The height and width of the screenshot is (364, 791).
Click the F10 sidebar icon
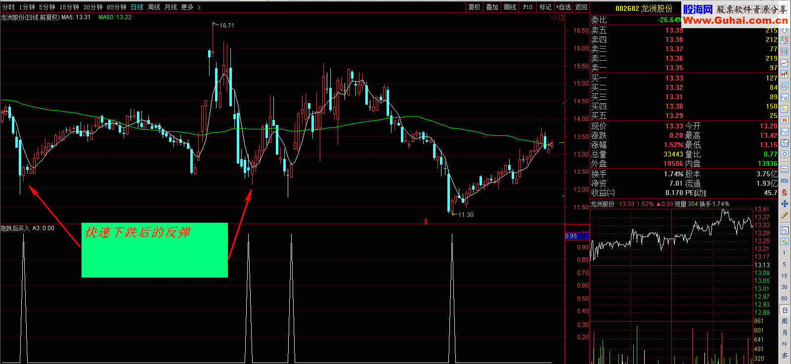point(785,97)
